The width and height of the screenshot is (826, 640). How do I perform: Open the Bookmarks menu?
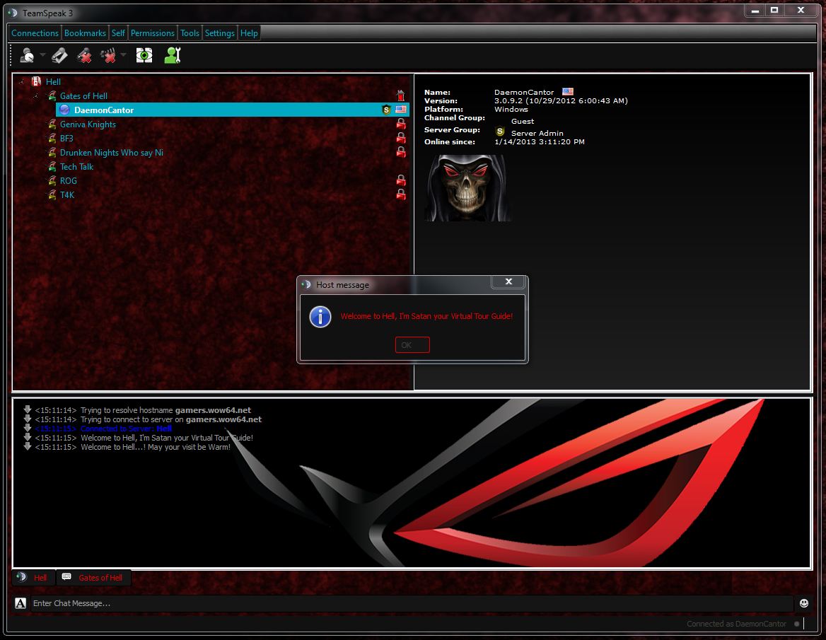click(x=85, y=33)
